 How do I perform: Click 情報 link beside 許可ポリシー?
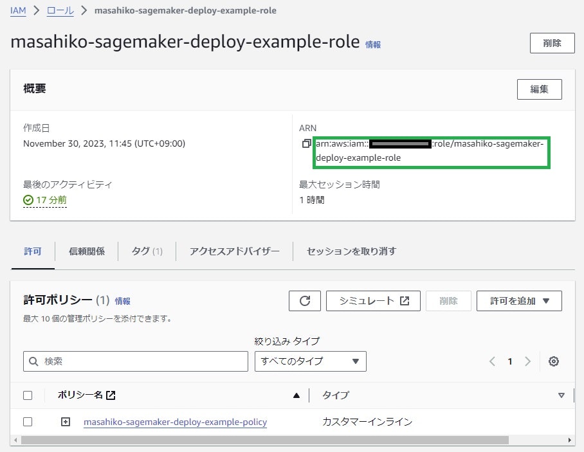point(123,301)
